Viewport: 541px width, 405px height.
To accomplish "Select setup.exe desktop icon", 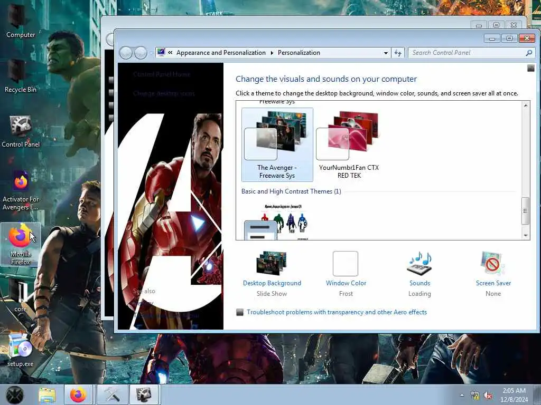I will pos(21,350).
